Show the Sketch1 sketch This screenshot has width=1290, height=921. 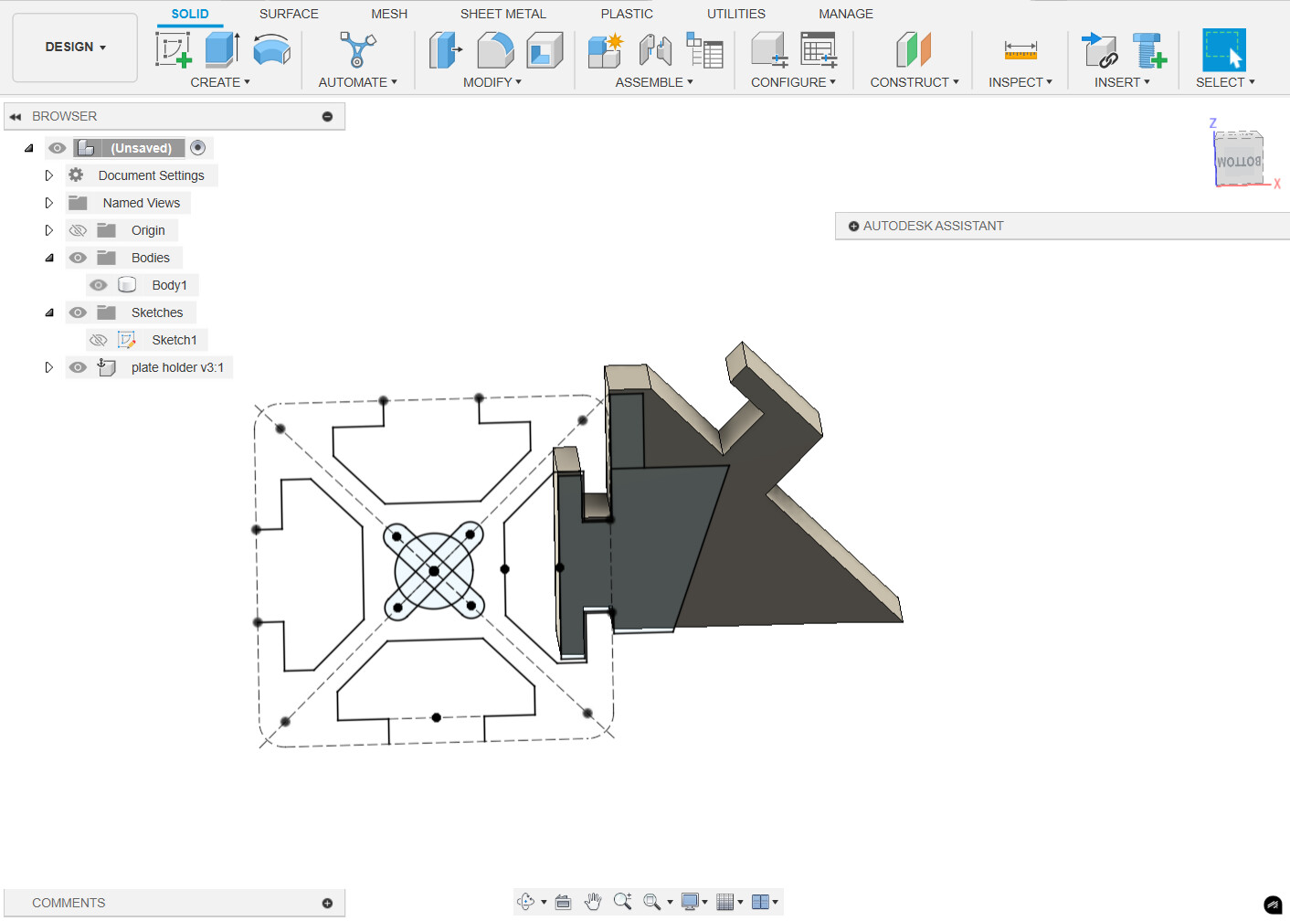pyautogui.click(x=98, y=339)
